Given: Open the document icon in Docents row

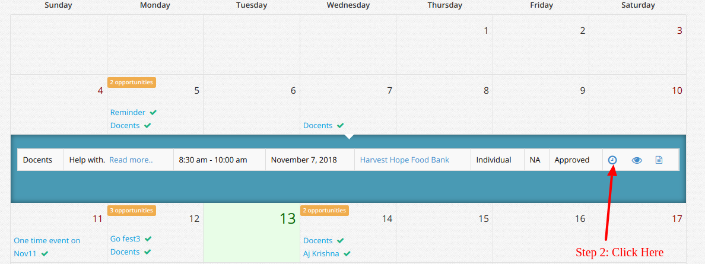Looking at the screenshot, I should coord(659,160).
